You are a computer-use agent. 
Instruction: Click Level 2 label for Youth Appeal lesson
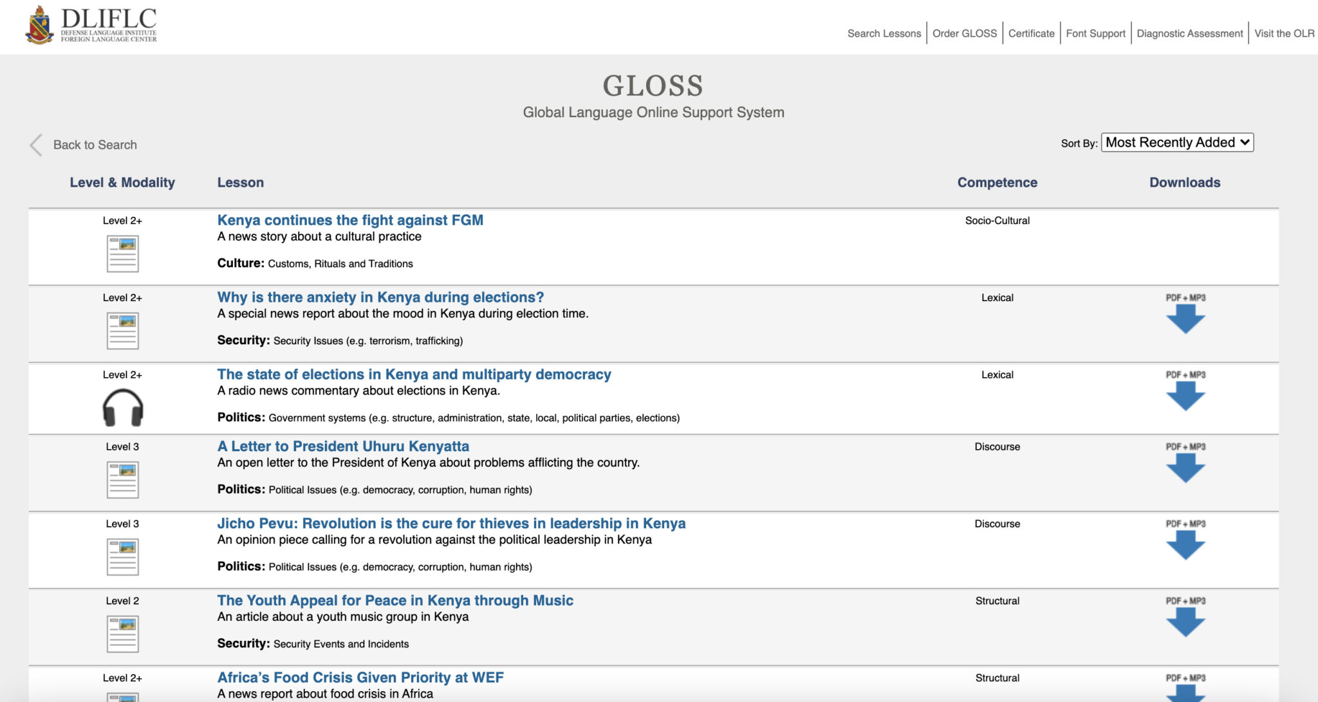coord(122,601)
